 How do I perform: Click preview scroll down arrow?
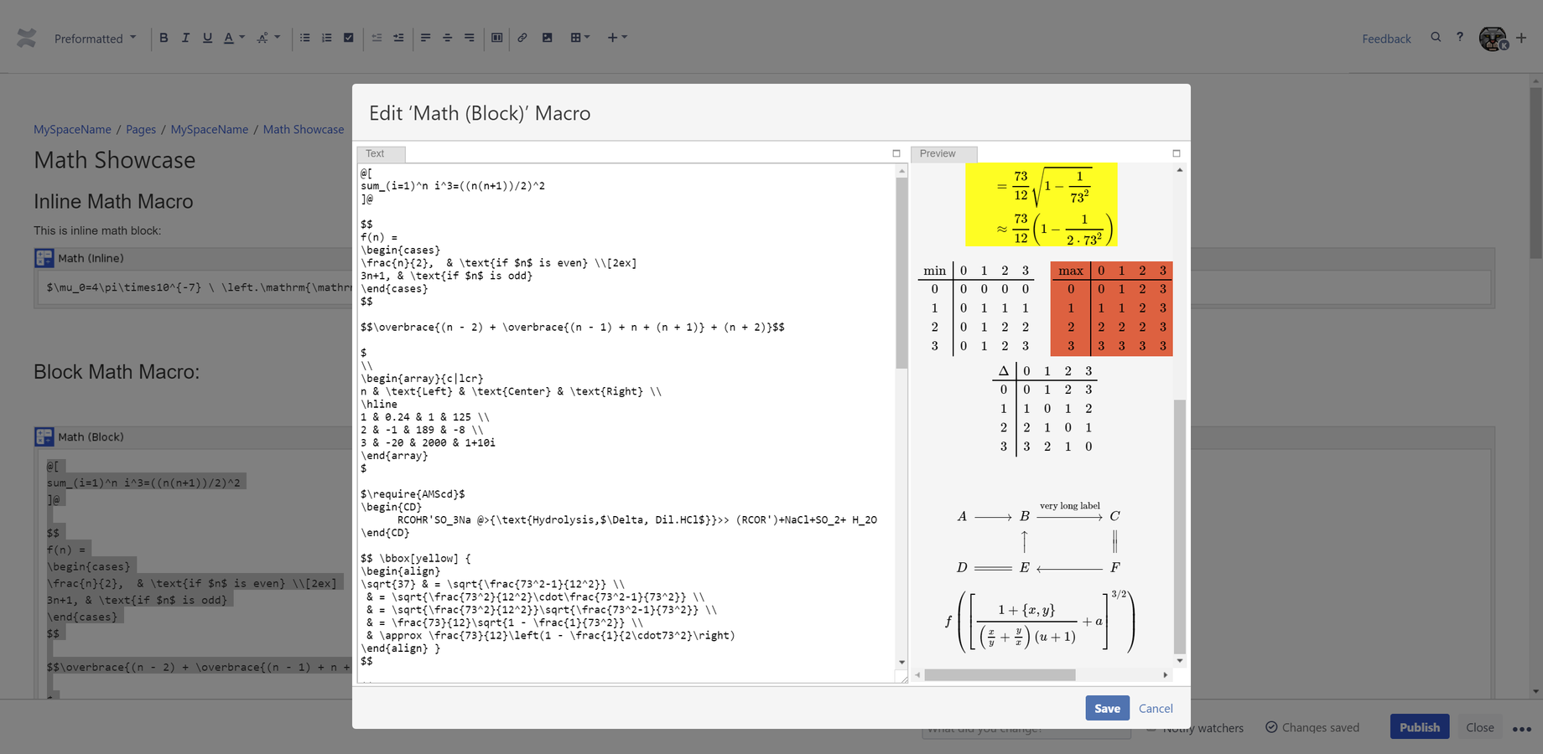1180,661
